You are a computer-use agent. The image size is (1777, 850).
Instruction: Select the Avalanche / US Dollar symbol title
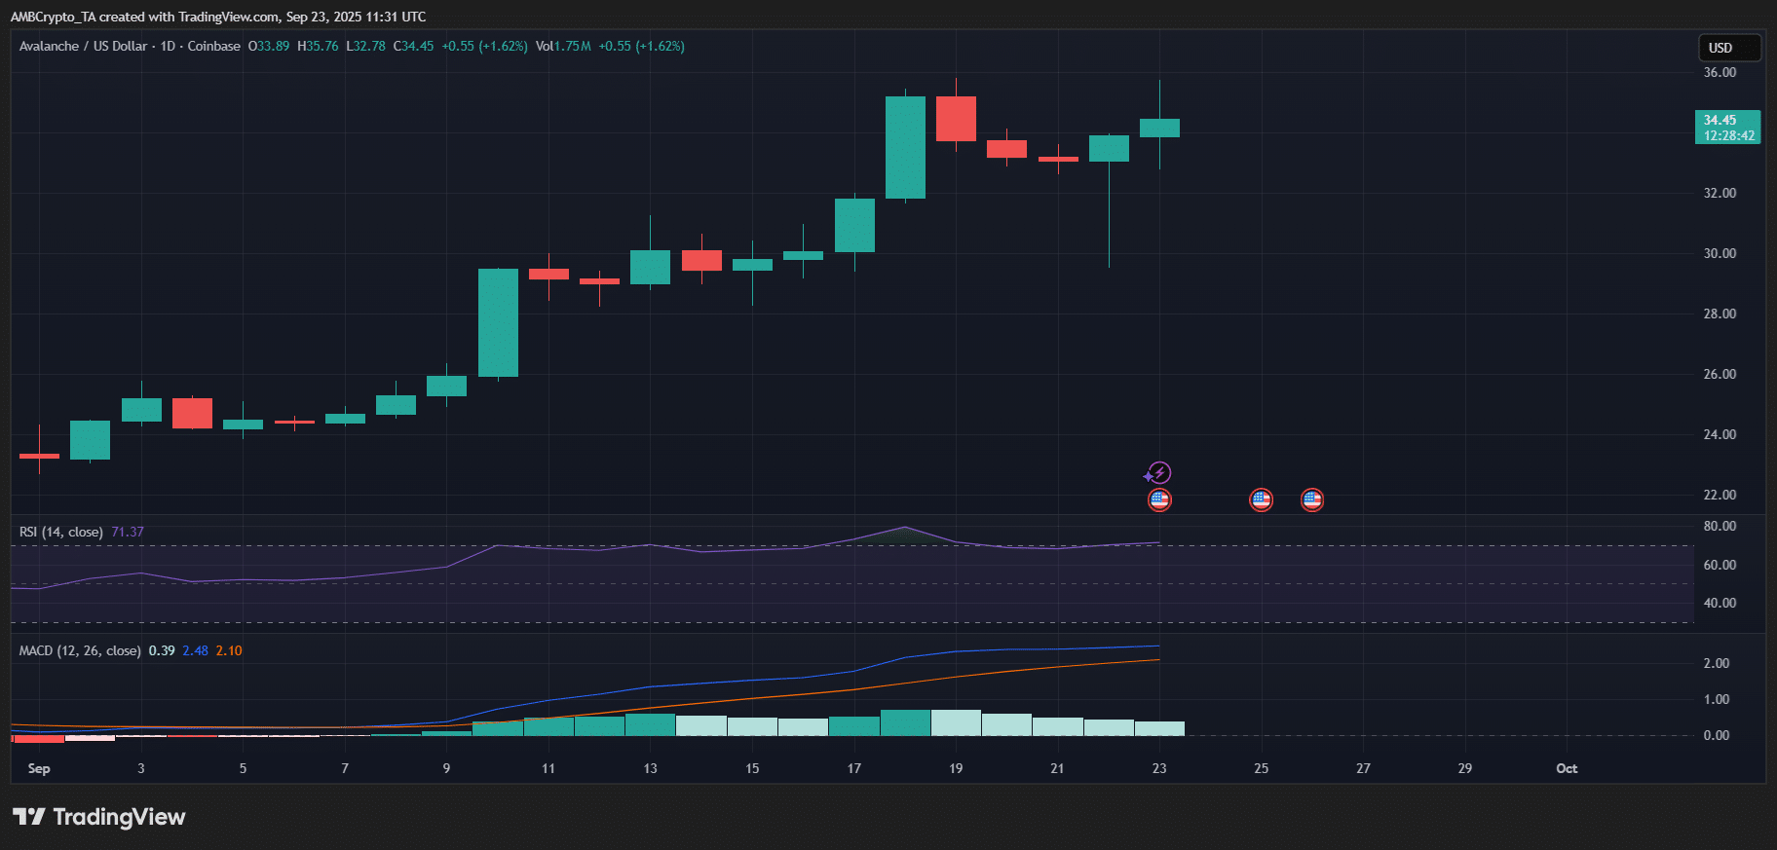pyautogui.click(x=83, y=47)
